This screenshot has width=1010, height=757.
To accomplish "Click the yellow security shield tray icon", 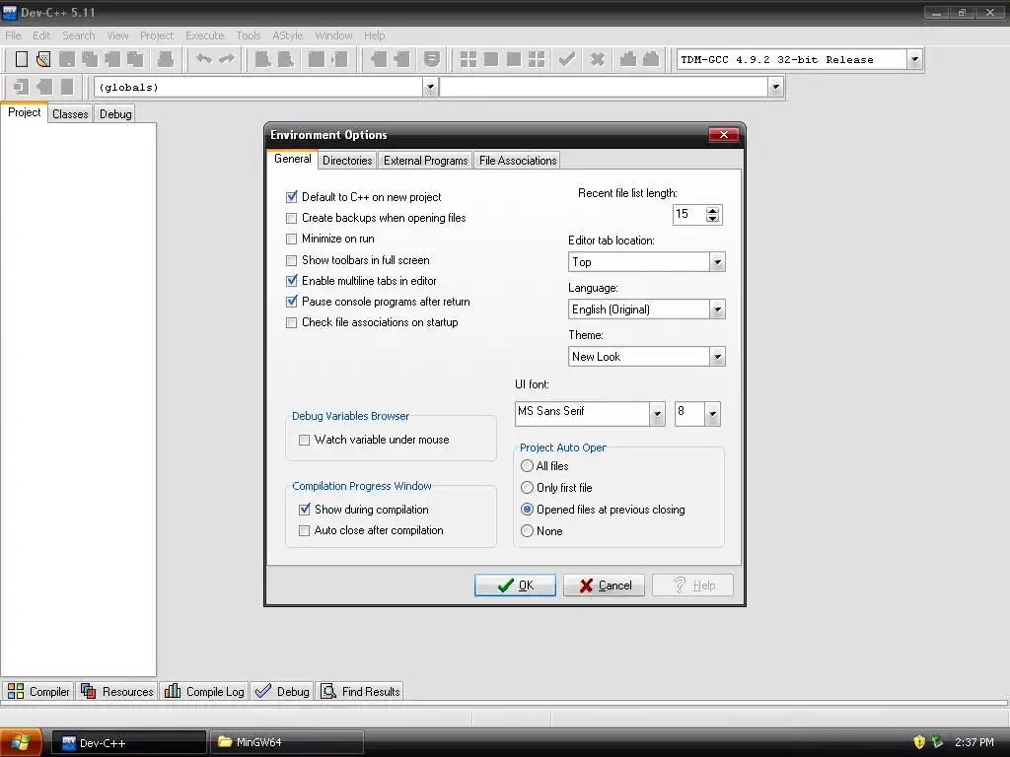I will click(x=919, y=742).
